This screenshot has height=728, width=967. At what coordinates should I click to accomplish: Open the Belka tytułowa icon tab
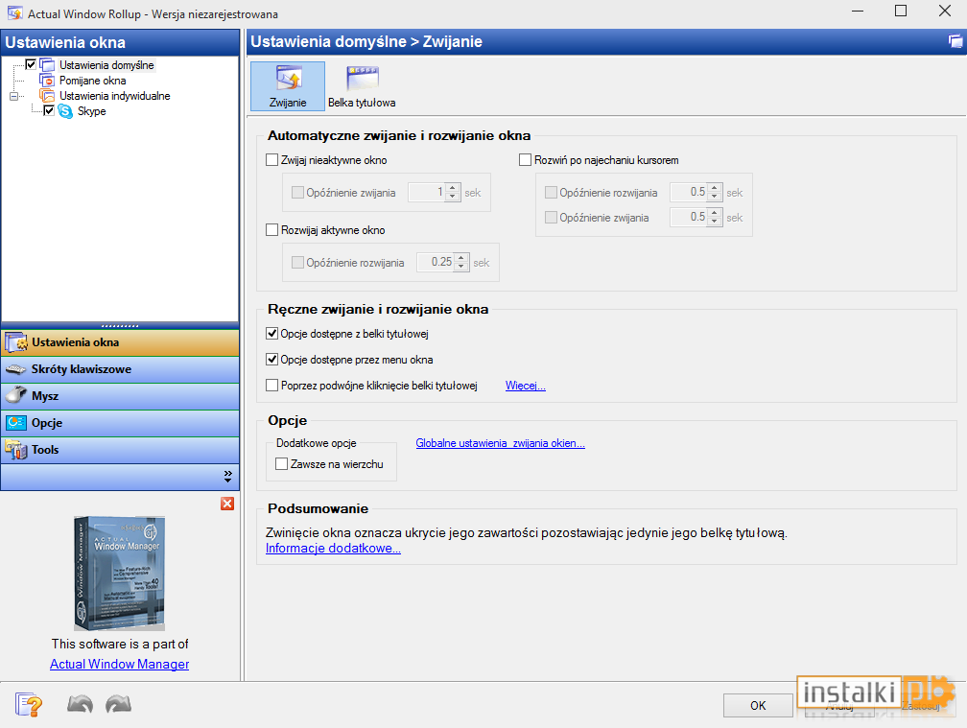coord(362,85)
